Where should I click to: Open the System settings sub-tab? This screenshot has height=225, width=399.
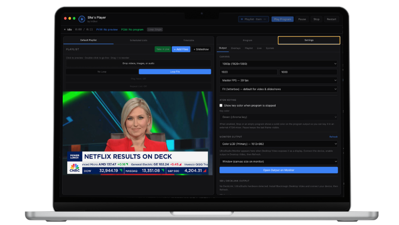(x=270, y=48)
